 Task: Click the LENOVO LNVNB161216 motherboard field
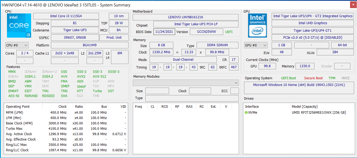(185, 17)
